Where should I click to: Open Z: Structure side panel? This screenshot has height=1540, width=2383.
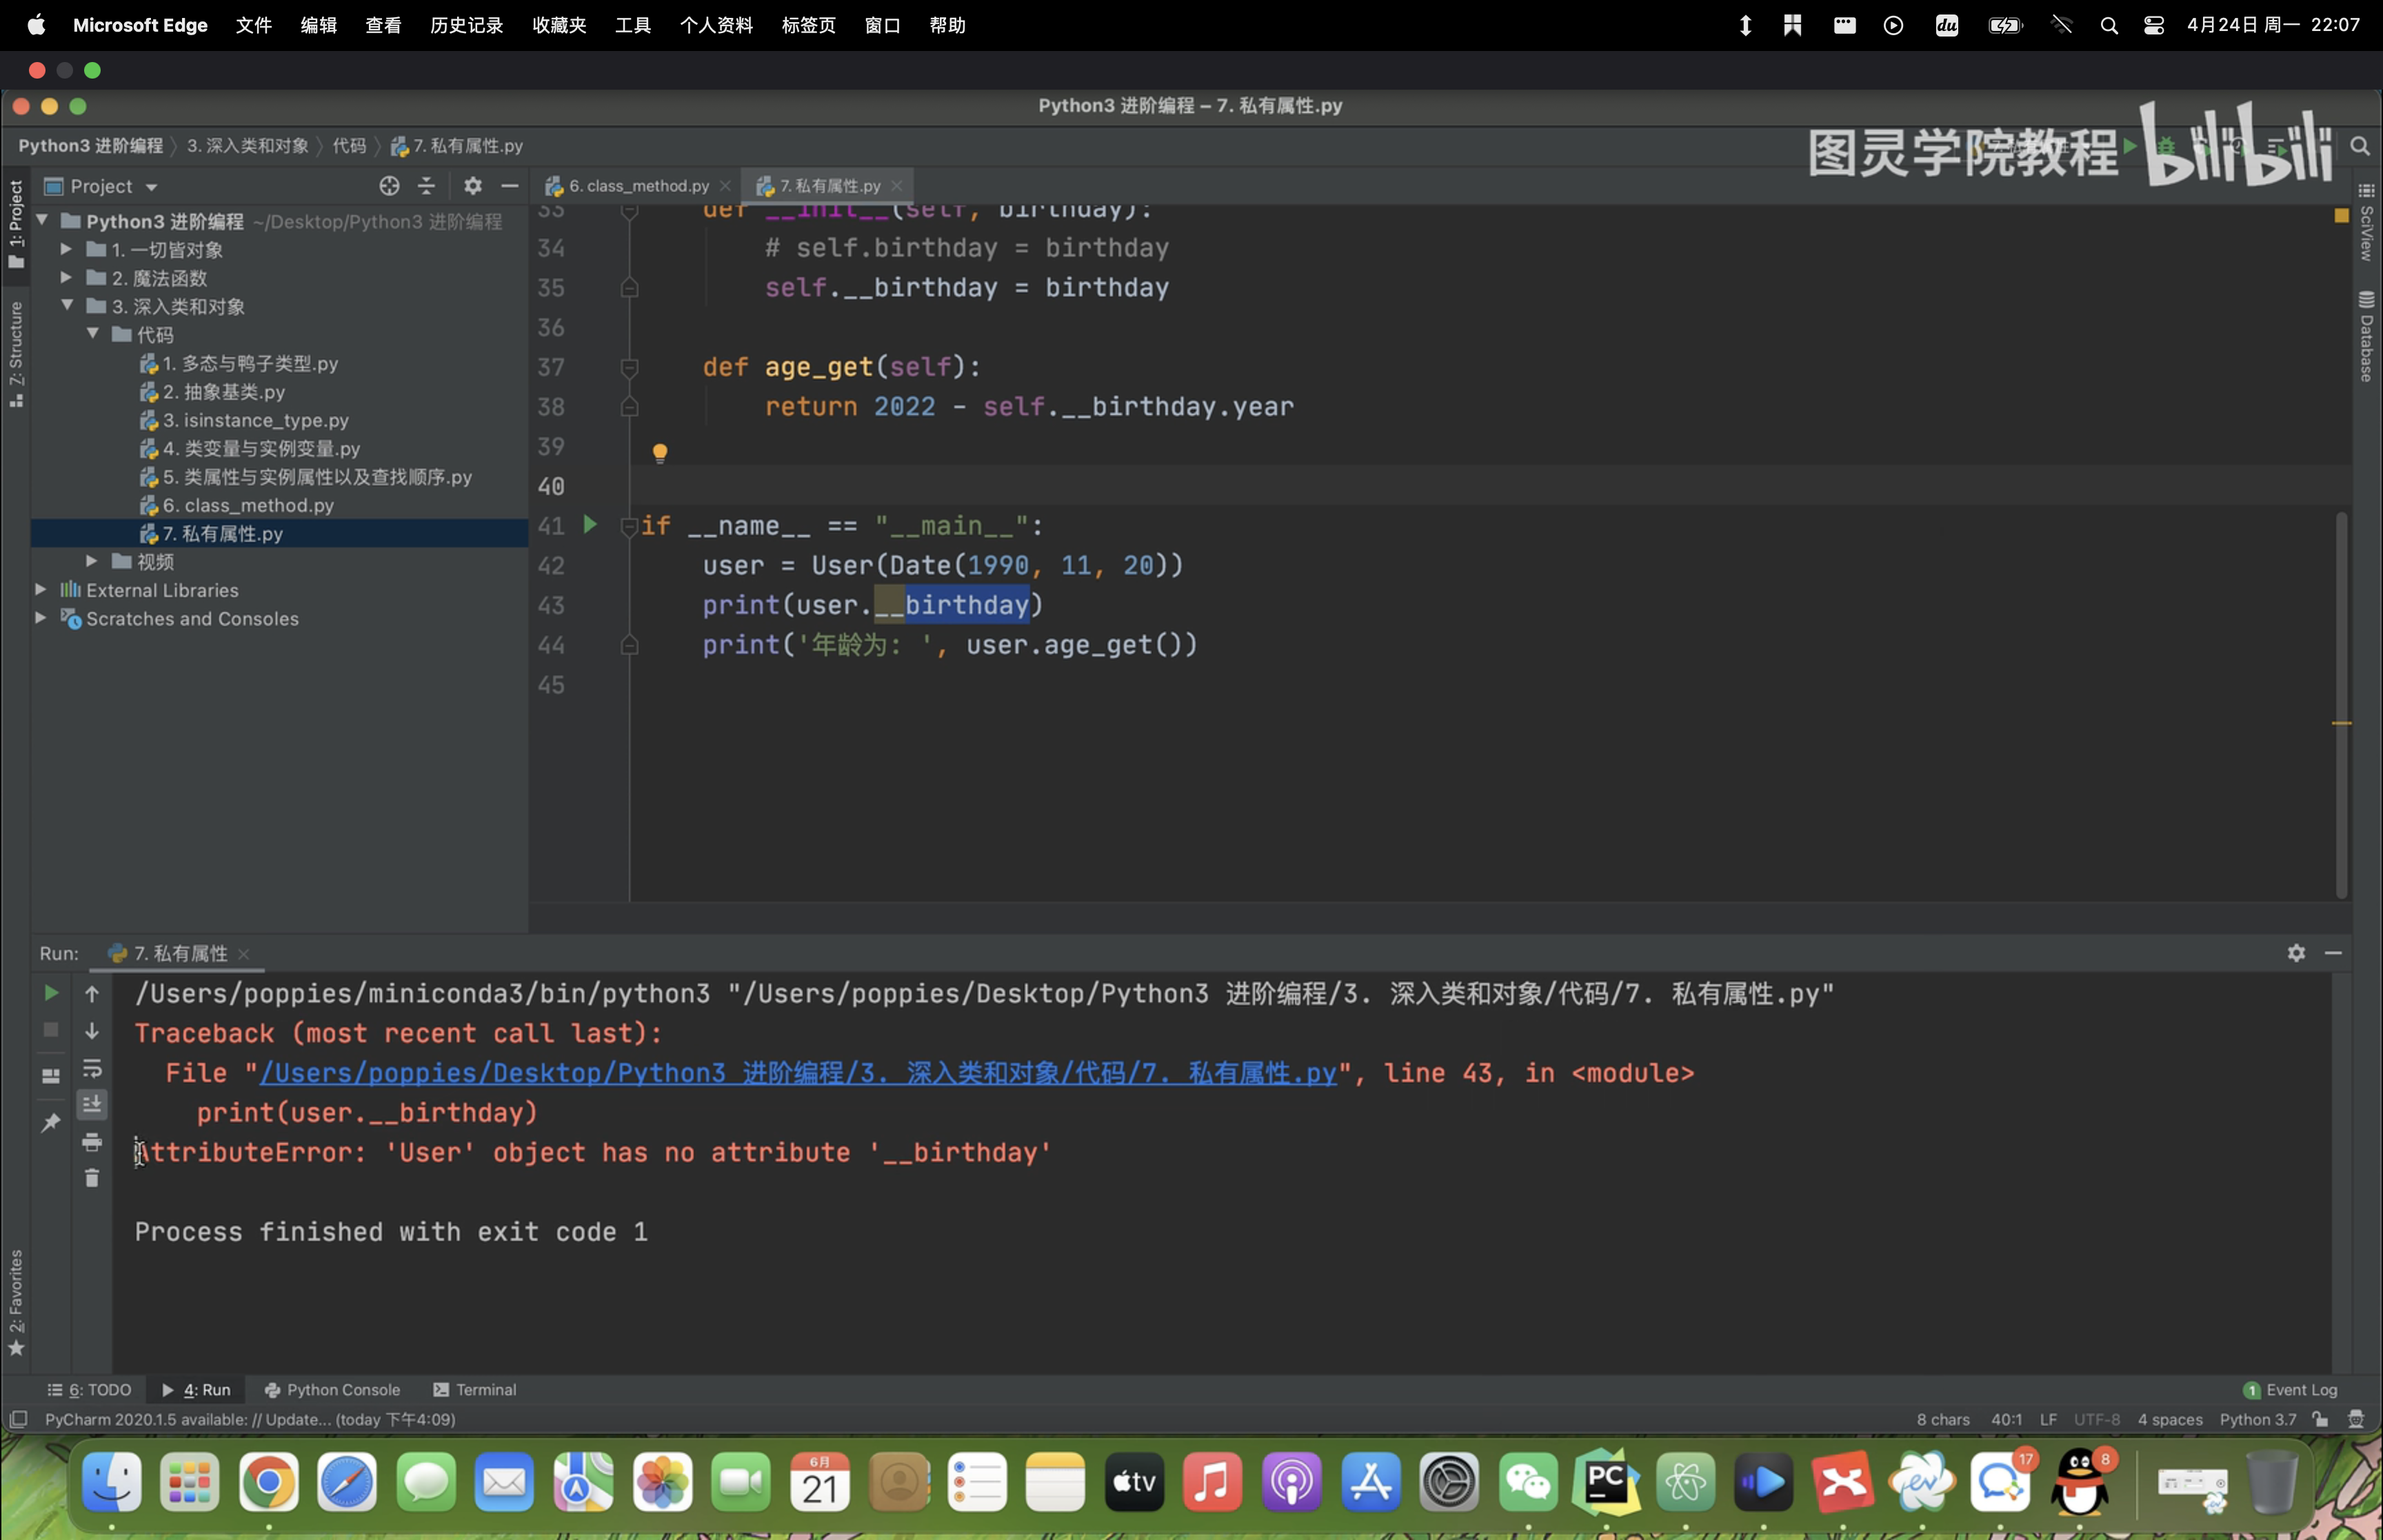coord(16,354)
